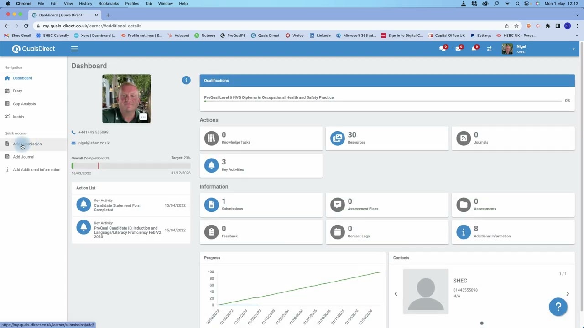This screenshot has width=584, height=328.
Task: Click the switch arrows icon in header
Action: tap(489, 49)
